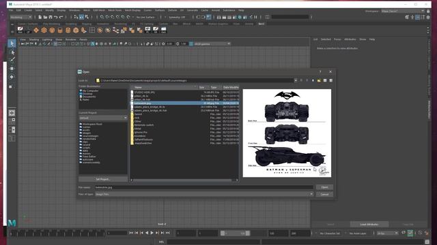Image resolution: width=437 pixels, height=245 pixels.
Task: Click the Create New Folder icon in dialog
Action: (x=319, y=80)
